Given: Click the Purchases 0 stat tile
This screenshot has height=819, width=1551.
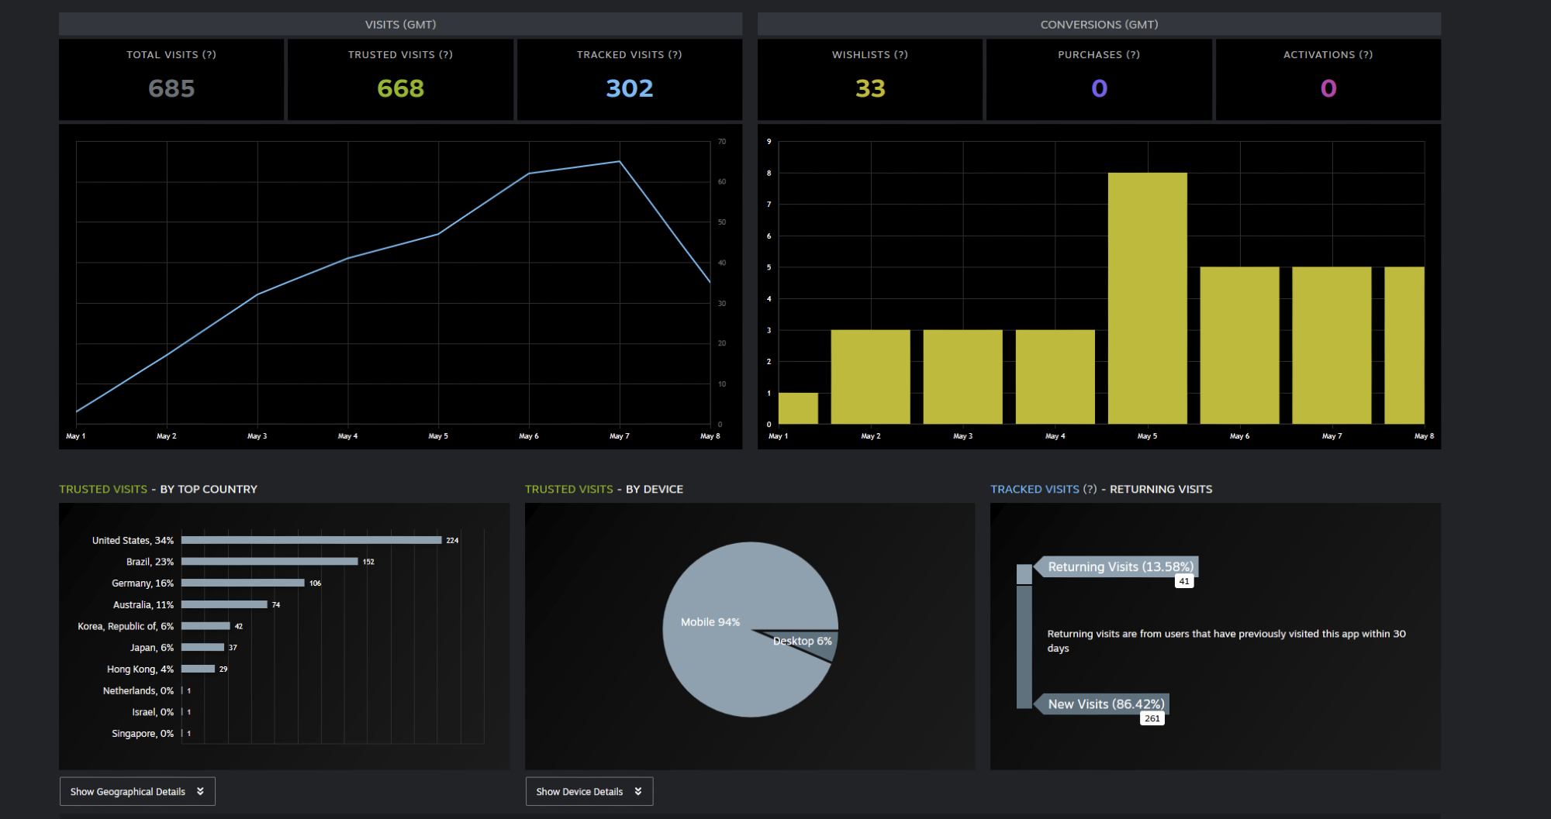Looking at the screenshot, I should (1099, 79).
